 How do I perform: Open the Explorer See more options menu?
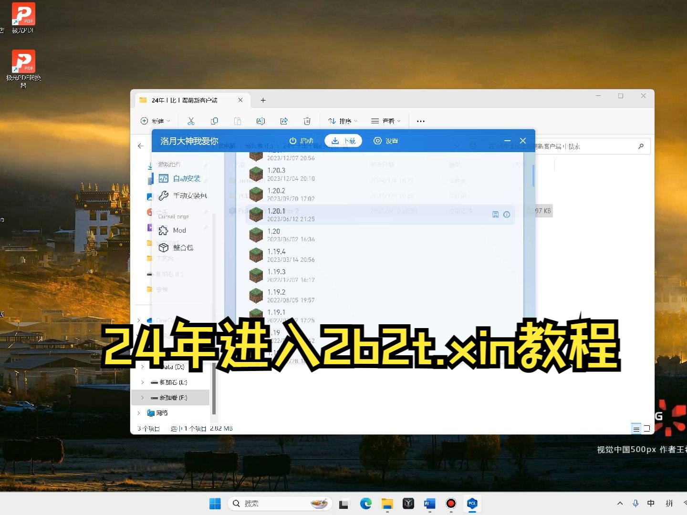pos(420,121)
